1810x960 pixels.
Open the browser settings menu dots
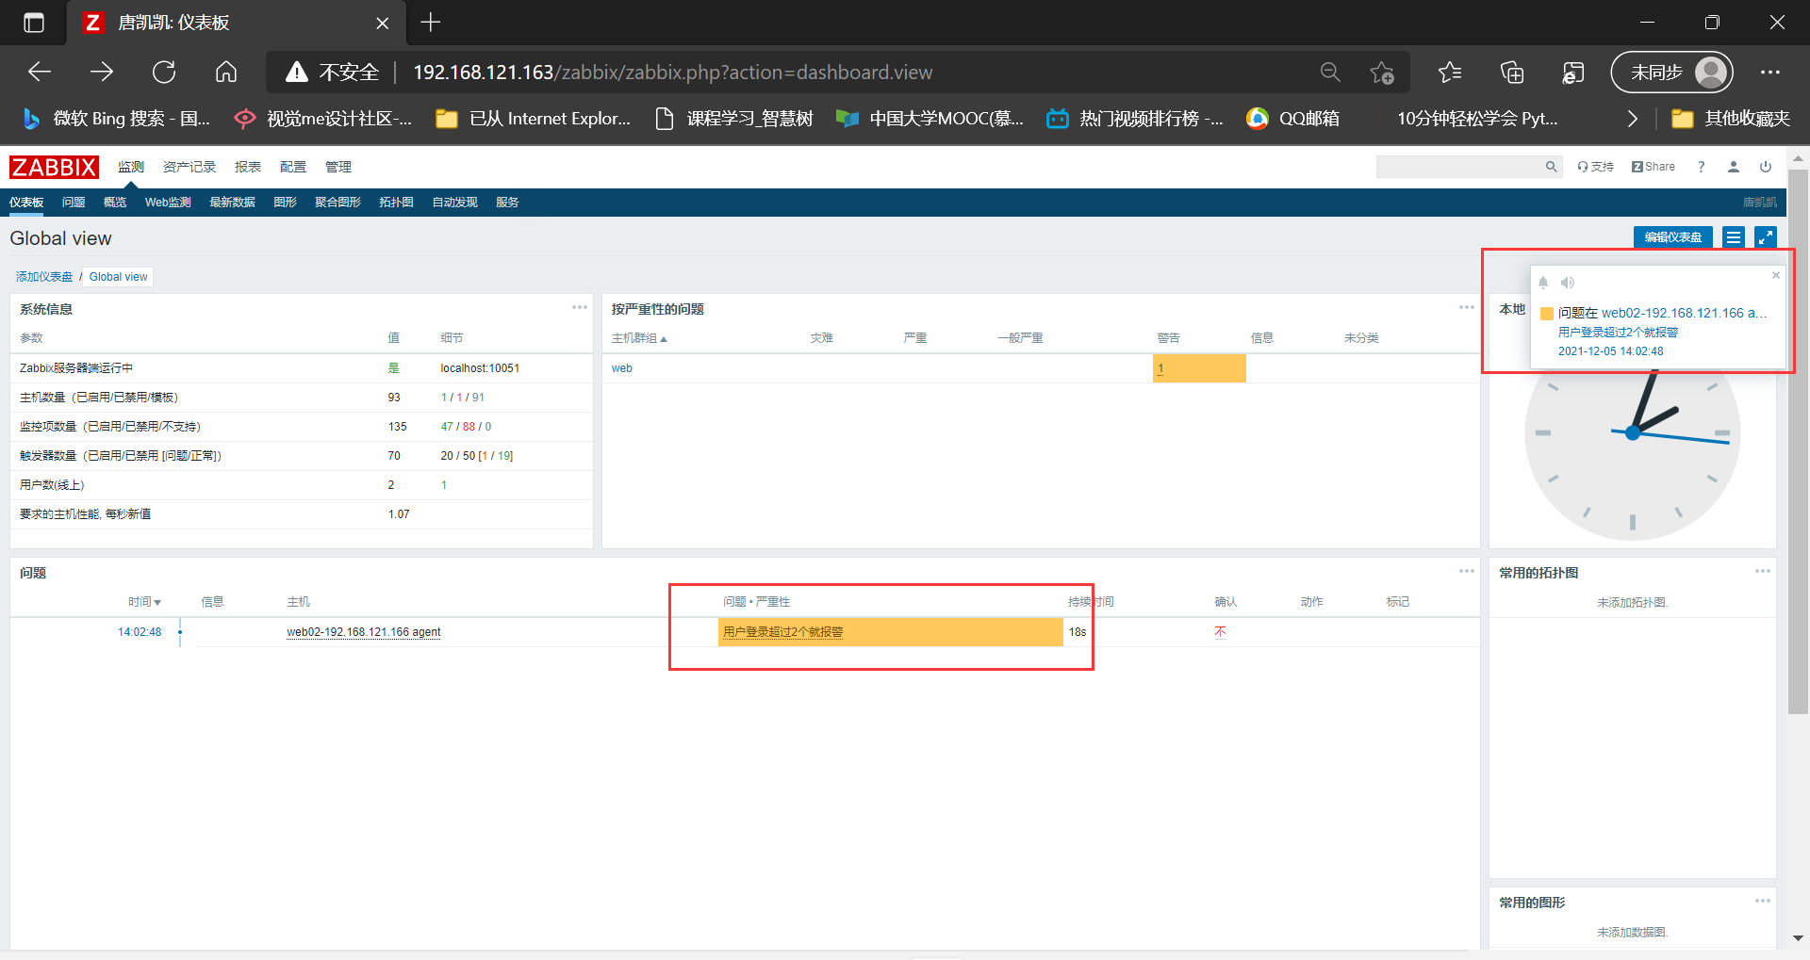click(1770, 72)
